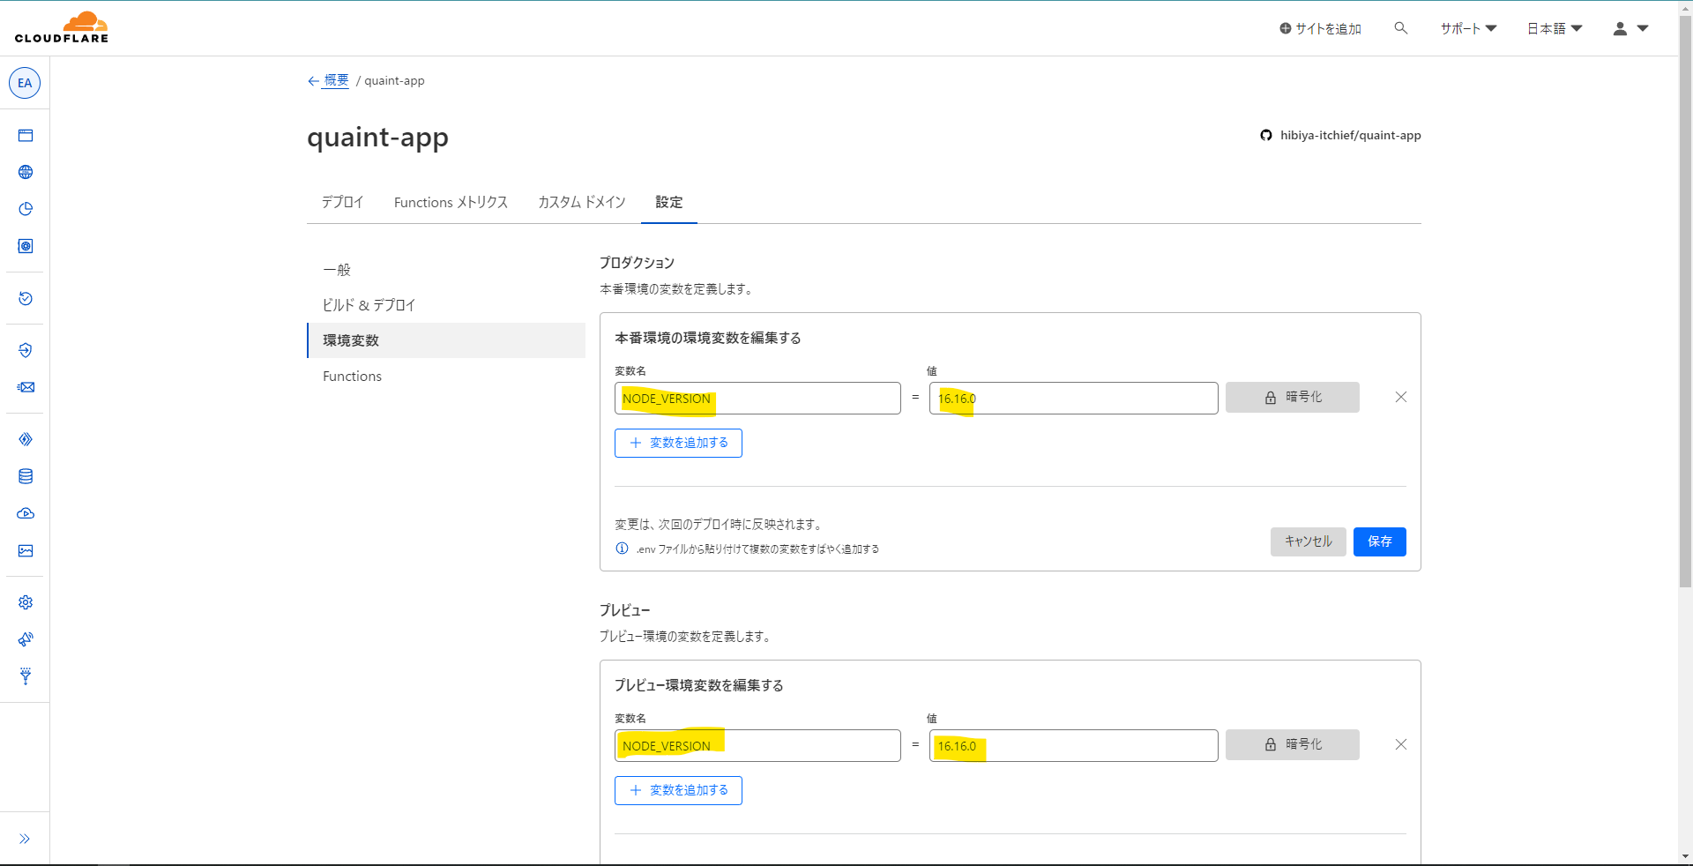This screenshot has width=1693, height=866.
Task: Go back via the 概要 breadcrumb link
Action: click(336, 80)
